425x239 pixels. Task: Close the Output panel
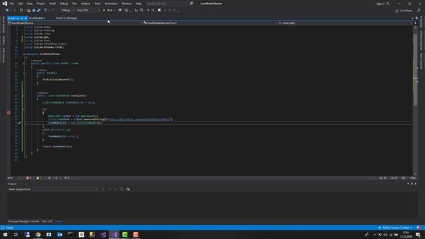pos(415,184)
